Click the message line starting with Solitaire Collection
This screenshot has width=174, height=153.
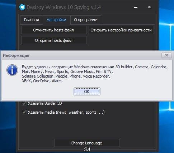point(66,76)
